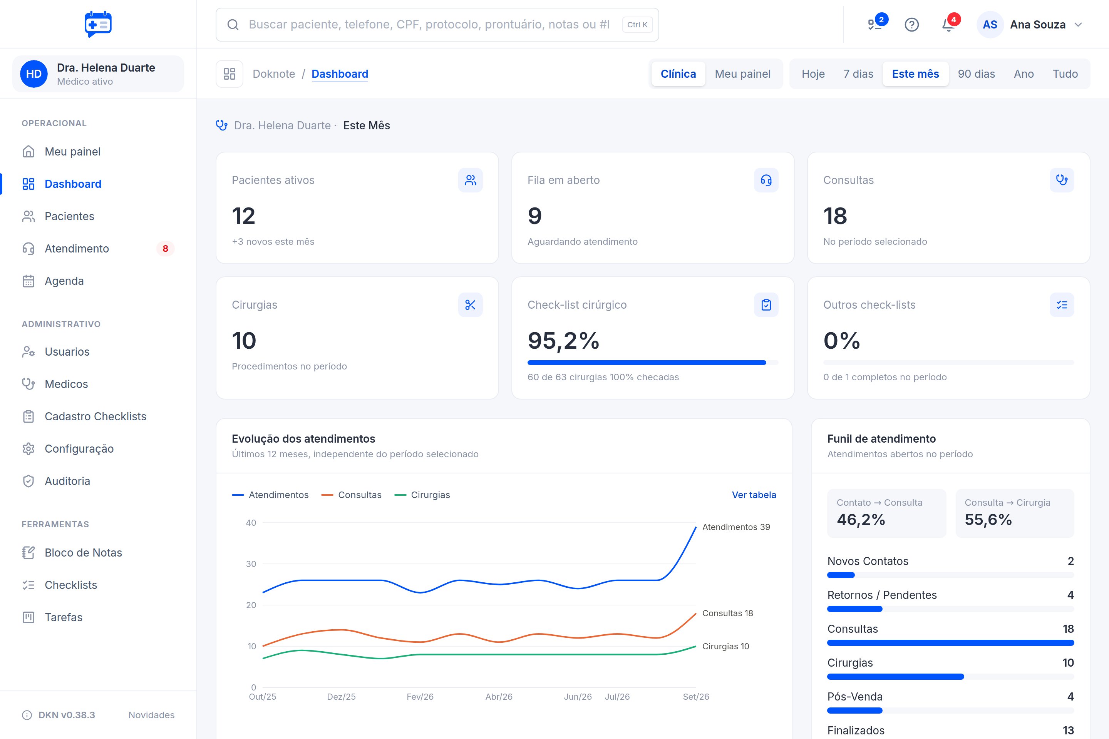
Task: Expand the Ana Souza account chevron
Action: pyautogui.click(x=1078, y=25)
